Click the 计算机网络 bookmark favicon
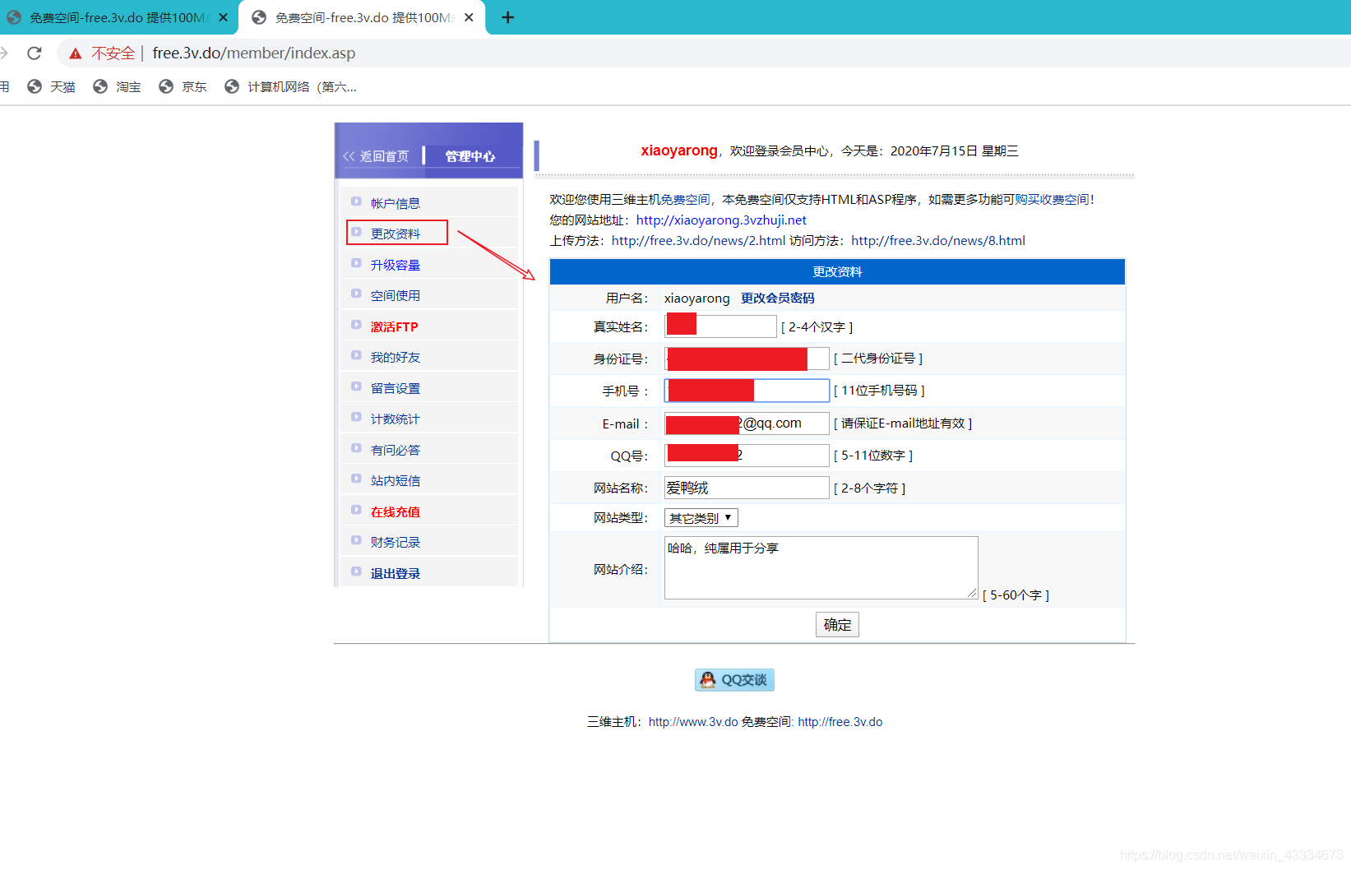 pyautogui.click(x=231, y=86)
